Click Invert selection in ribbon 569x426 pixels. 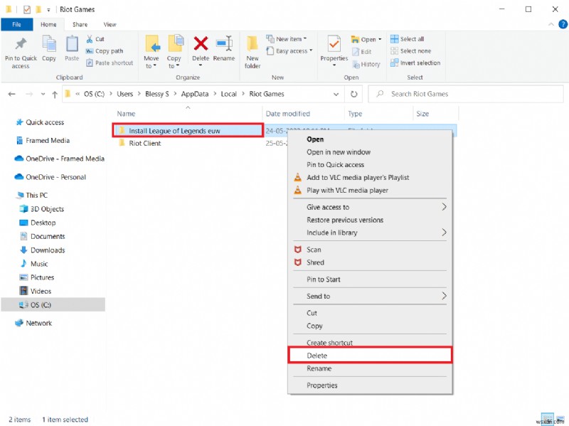click(415, 63)
